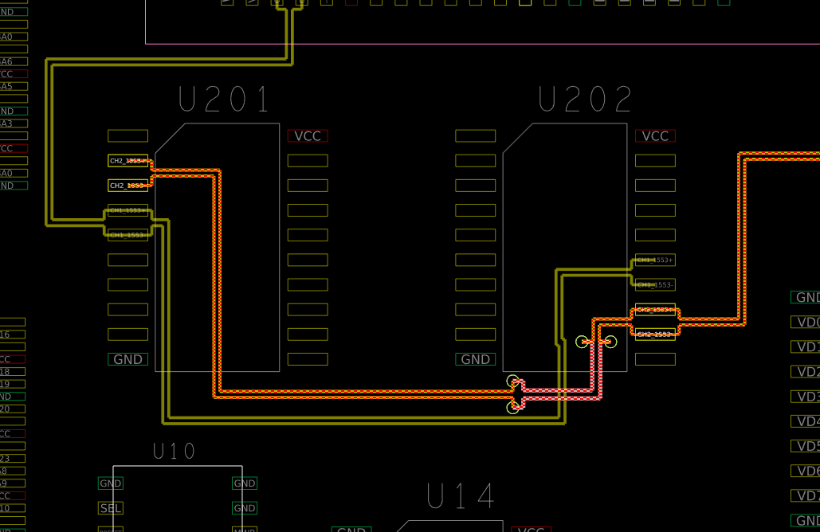Pick the CH1_1553- pad on U201
This screenshot has height=532, width=820.
point(128,235)
